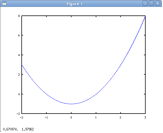Click the y-axis label 8
The height and width of the screenshot is (133, 163).
pos(19,16)
